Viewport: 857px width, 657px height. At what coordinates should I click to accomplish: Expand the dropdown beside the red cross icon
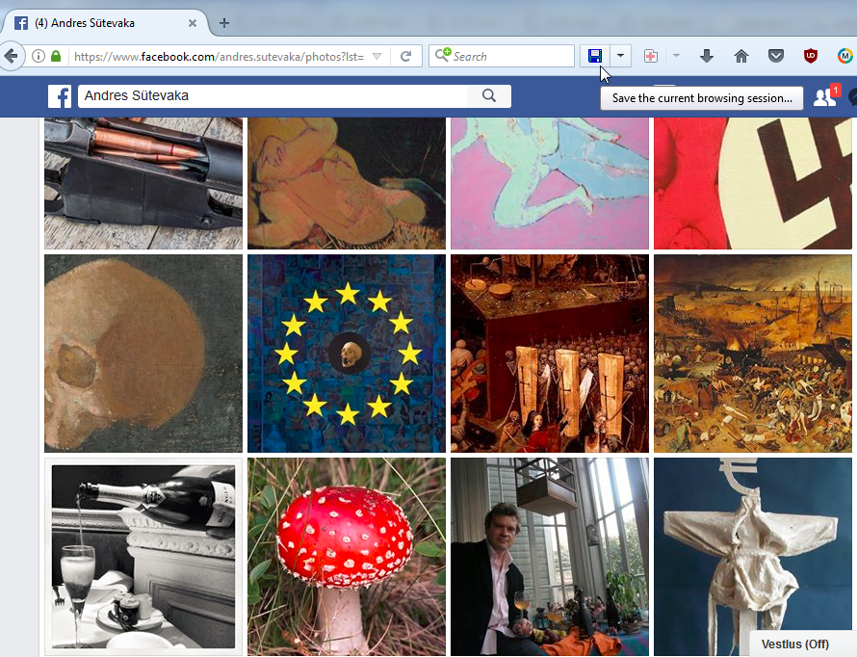[676, 56]
